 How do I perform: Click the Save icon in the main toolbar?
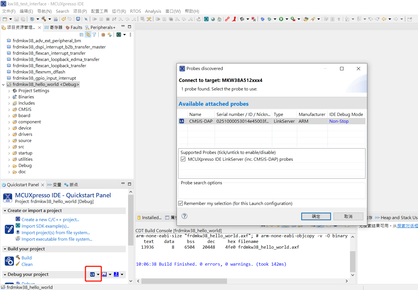[16, 19]
